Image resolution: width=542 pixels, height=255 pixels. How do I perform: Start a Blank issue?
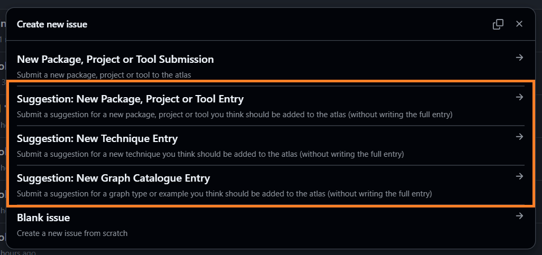pos(43,218)
